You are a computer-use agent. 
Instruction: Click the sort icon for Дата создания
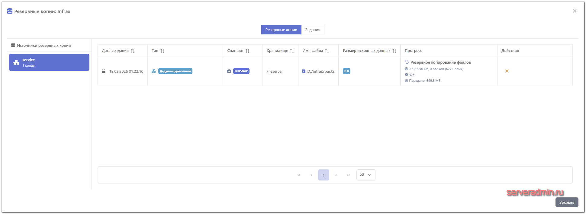[x=133, y=51]
